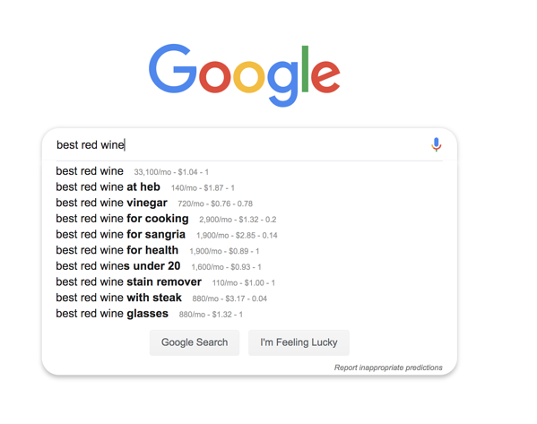Image resolution: width=537 pixels, height=424 pixels.
Task: Click the microphone voice search icon
Action: (x=436, y=144)
